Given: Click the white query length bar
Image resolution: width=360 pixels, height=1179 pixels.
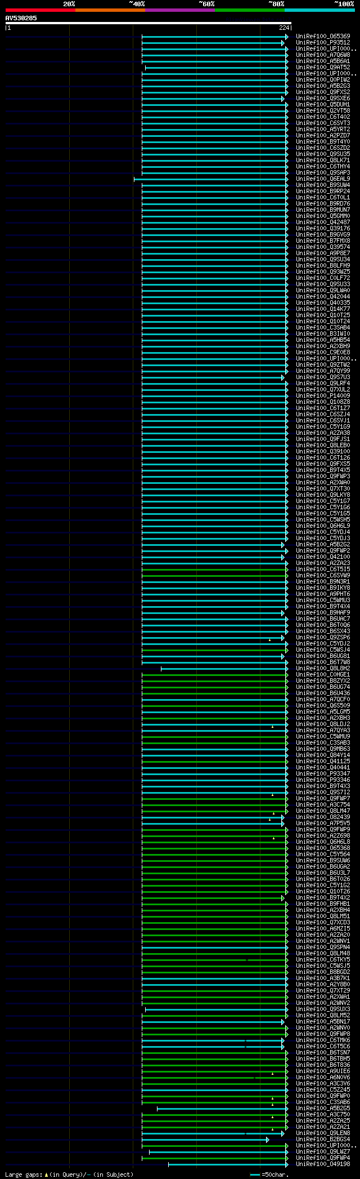Looking at the screenshot, I should [x=148, y=23].
